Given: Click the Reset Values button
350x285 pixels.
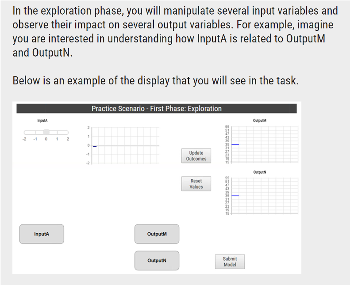Looking at the screenshot, I should click(x=196, y=184).
